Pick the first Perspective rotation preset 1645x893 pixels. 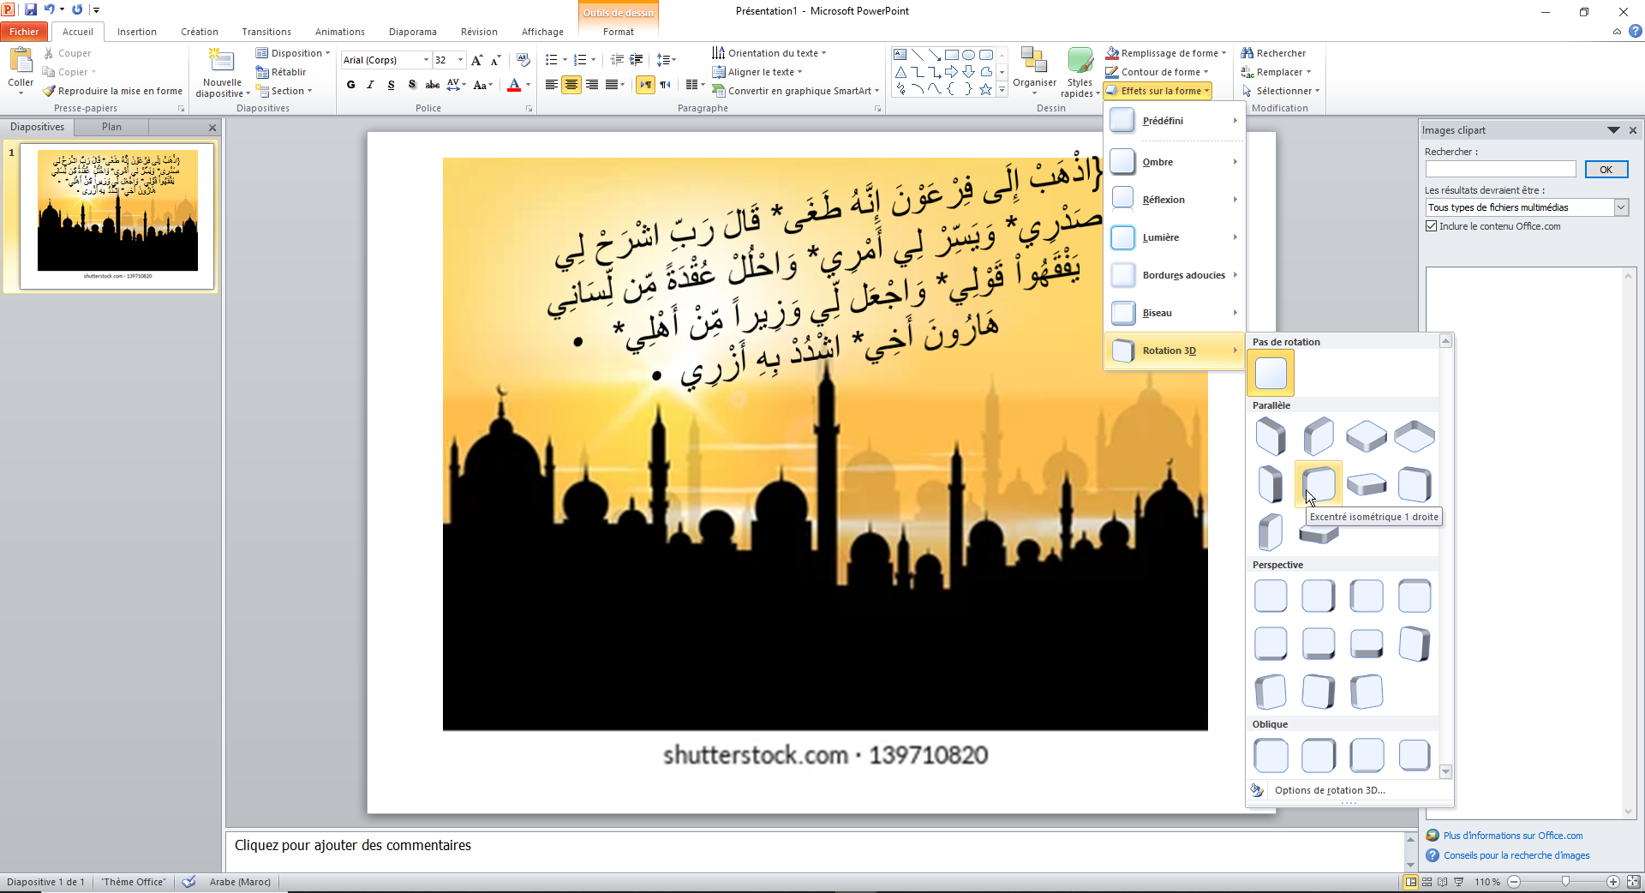pyautogui.click(x=1271, y=596)
